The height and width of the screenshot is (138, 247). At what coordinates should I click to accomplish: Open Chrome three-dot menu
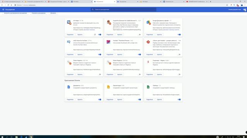pyautogui.click(x=245, y=5)
